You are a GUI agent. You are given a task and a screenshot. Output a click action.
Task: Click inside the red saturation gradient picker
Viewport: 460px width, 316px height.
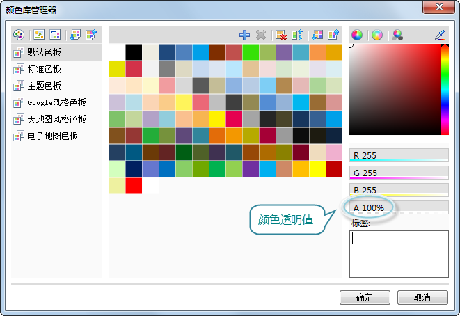coord(395,90)
